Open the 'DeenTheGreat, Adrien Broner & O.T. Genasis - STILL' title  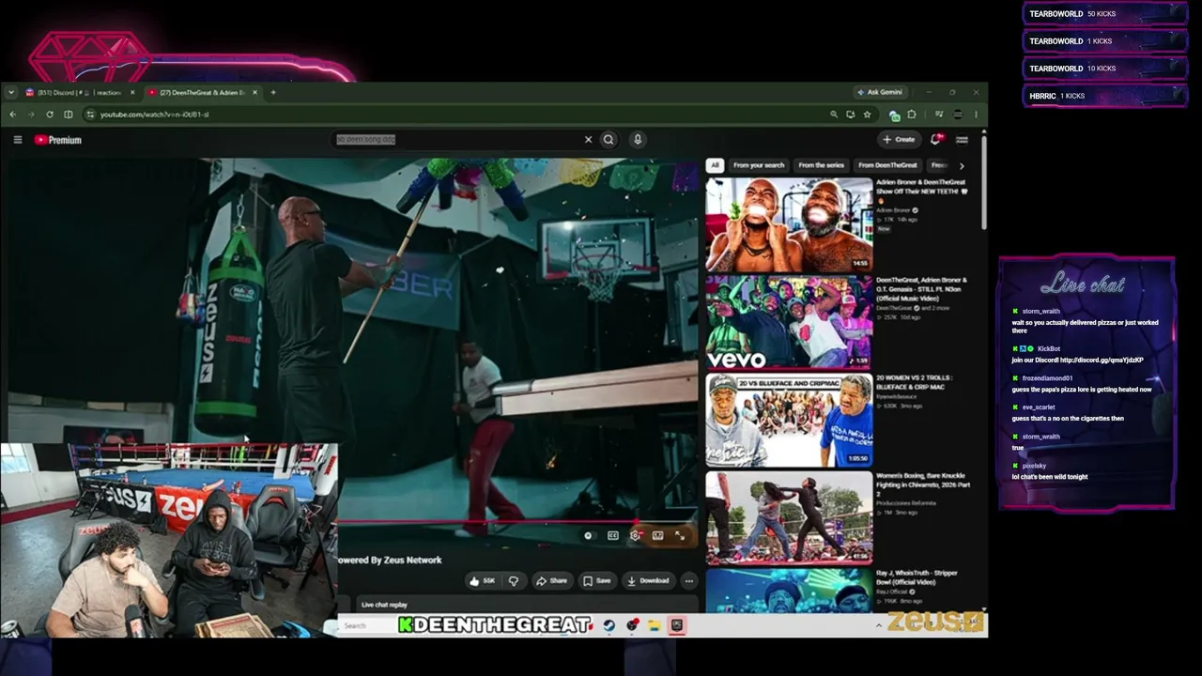pos(921,289)
